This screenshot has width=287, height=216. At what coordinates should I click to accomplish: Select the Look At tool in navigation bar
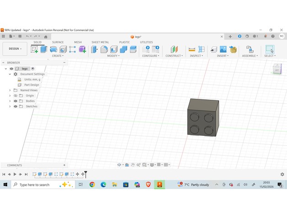[x=127, y=165]
